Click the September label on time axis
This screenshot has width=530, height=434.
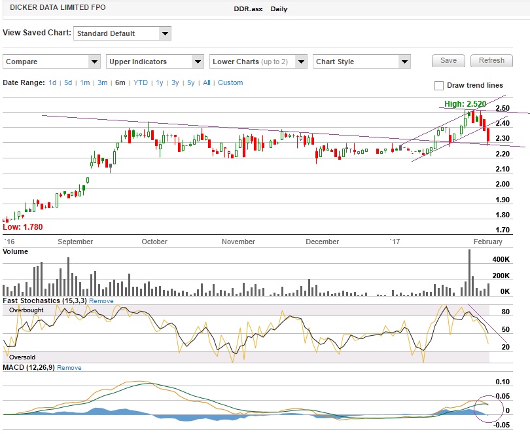pos(75,242)
